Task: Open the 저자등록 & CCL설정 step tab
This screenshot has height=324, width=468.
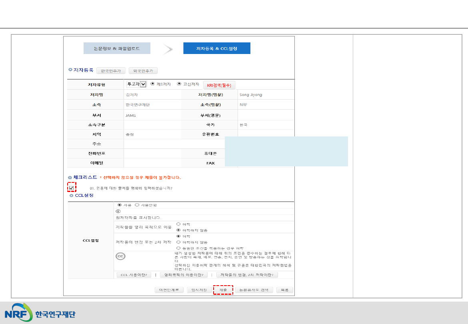Action: [x=216, y=48]
